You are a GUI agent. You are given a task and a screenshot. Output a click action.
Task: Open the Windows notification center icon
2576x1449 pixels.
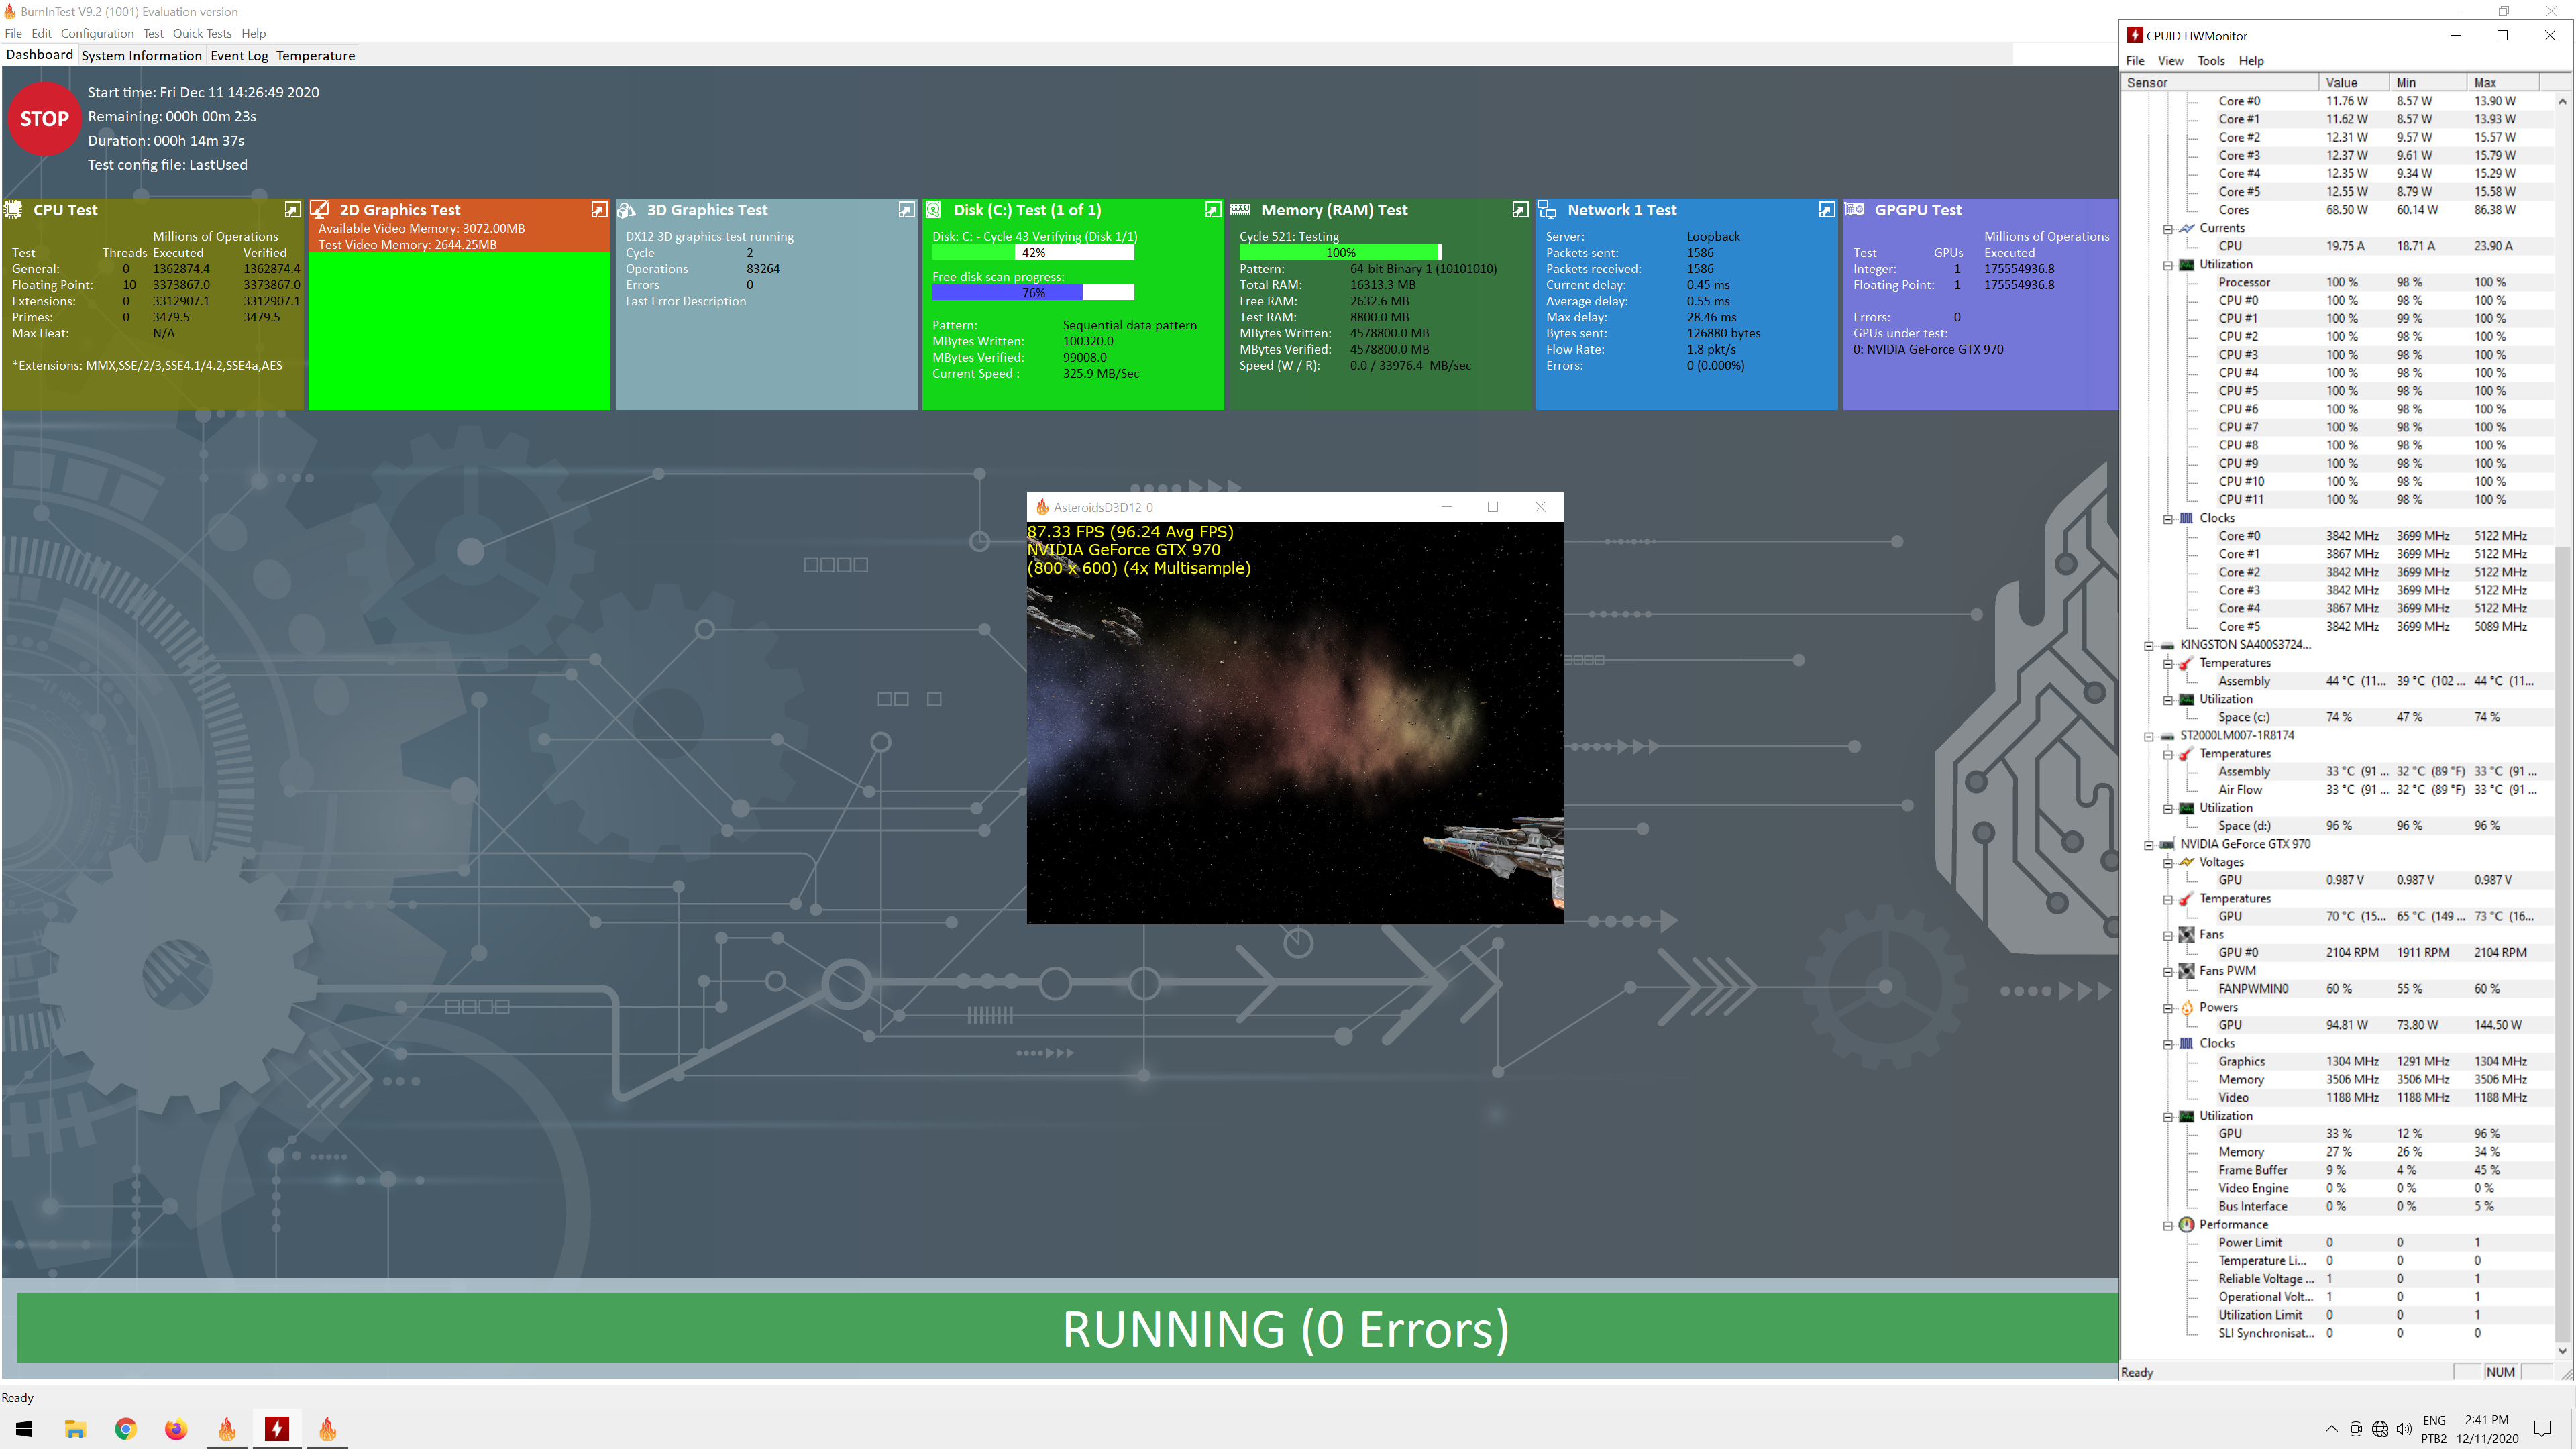[x=2542, y=1429]
